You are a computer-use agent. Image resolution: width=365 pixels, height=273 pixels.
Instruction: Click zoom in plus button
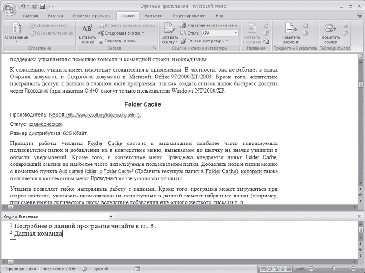point(353,269)
